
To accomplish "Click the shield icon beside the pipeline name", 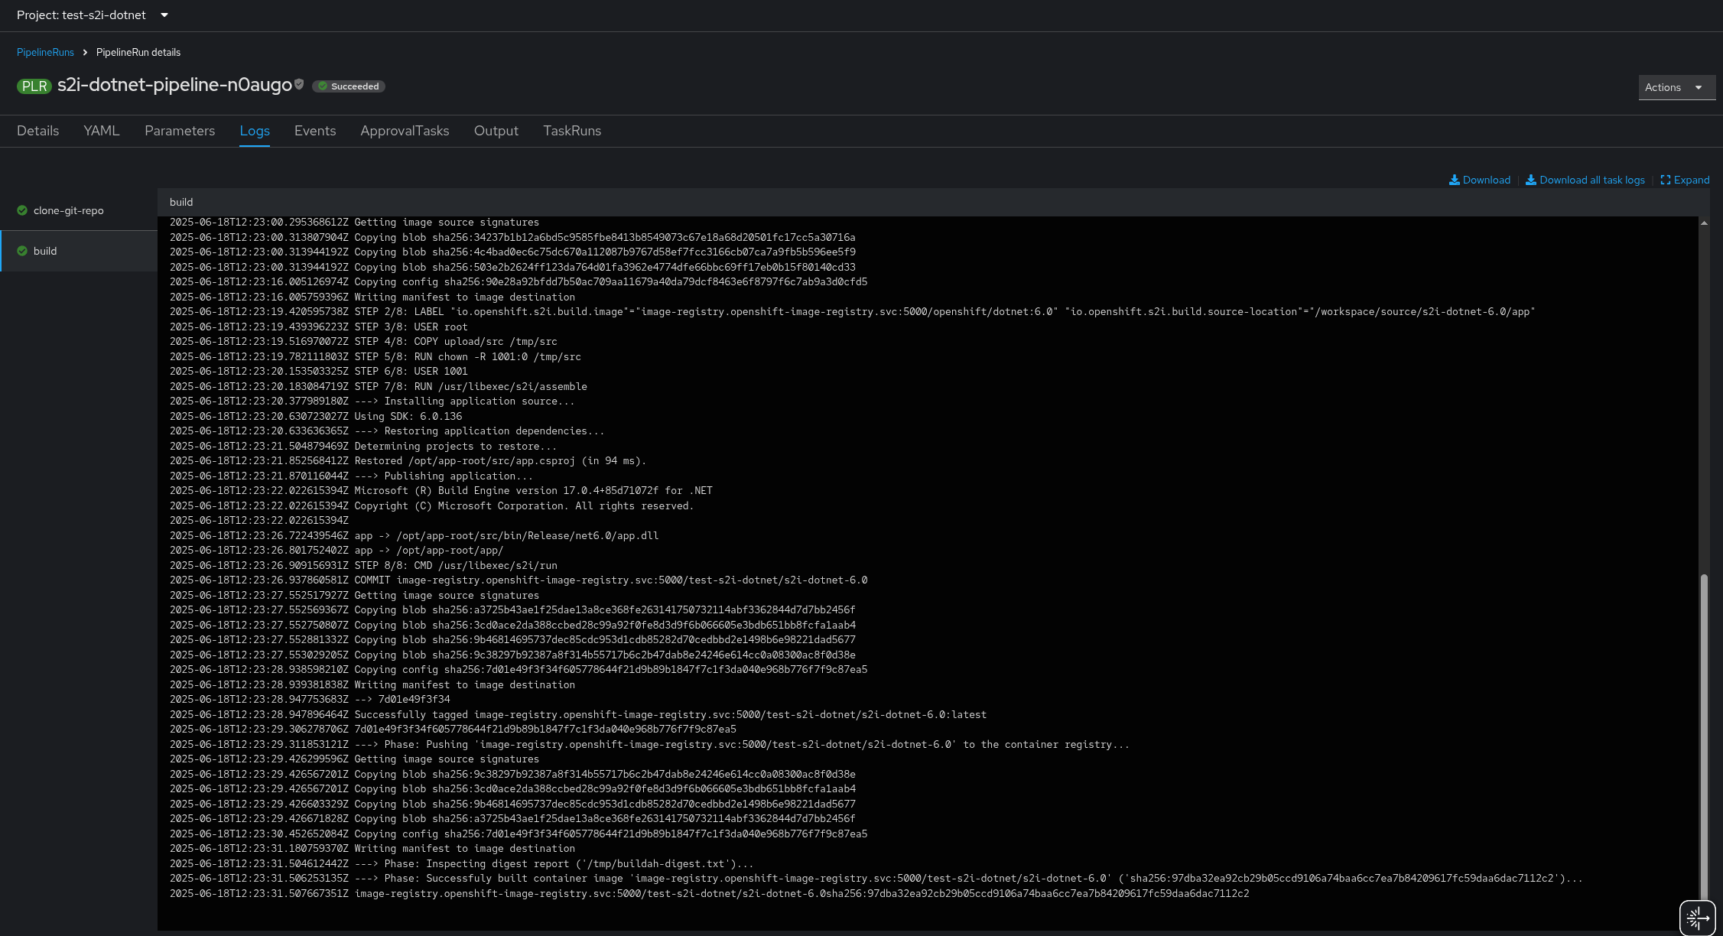I will tap(299, 85).
